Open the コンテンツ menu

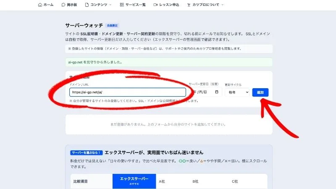click(98, 5)
